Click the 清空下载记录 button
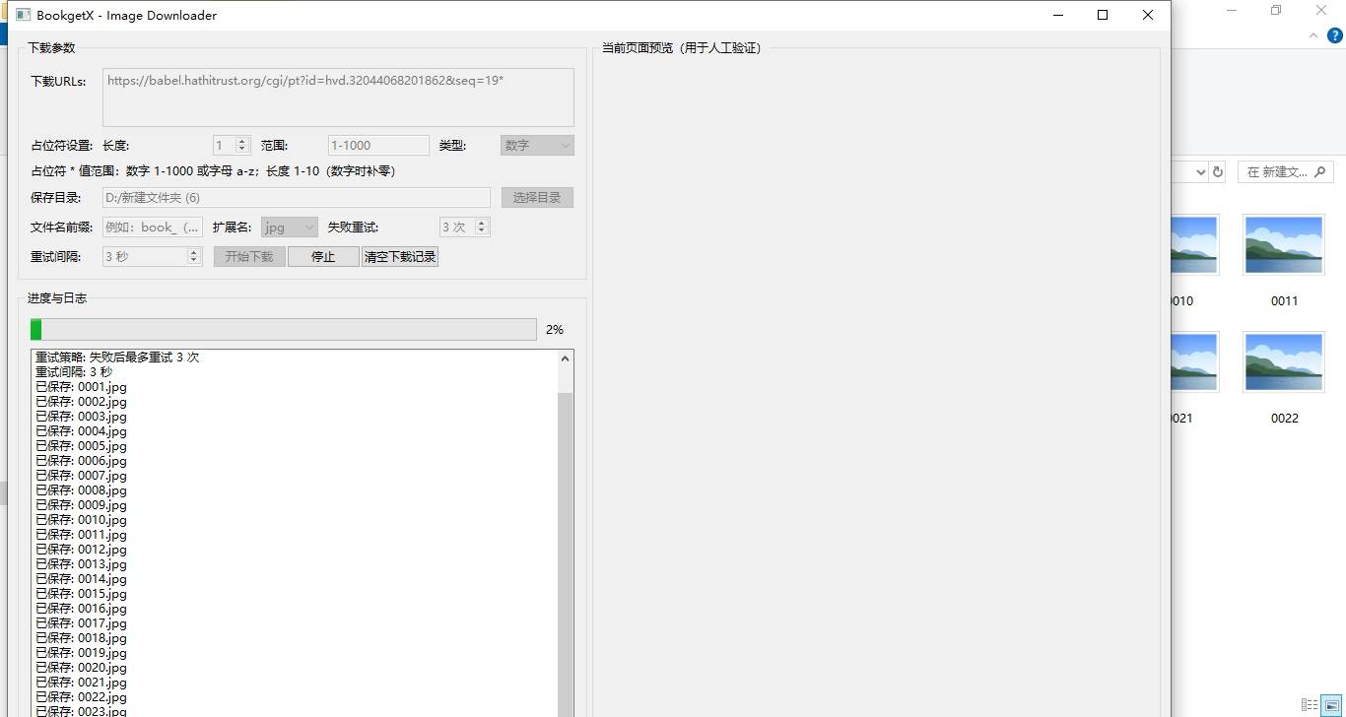Image resolution: width=1346 pixels, height=717 pixels. 400,256
